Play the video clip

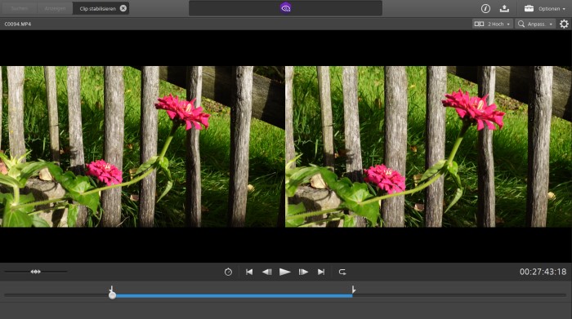pyautogui.click(x=284, y=272)
